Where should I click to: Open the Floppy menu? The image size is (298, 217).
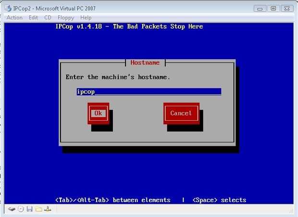coord(66,18)
